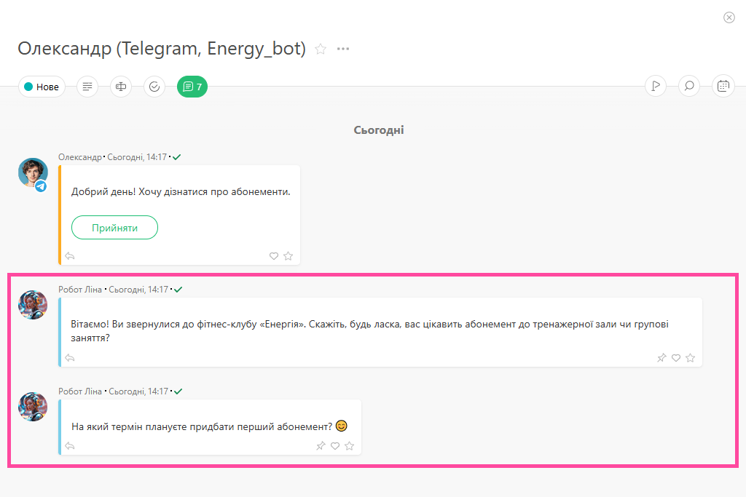This screenshot has height=497, width=746.
Task: Select the green comments tab showing 7
Action: 192,87
